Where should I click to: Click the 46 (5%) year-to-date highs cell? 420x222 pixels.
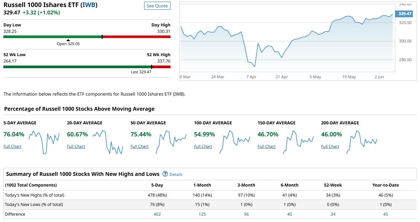(x=386, y=195)
